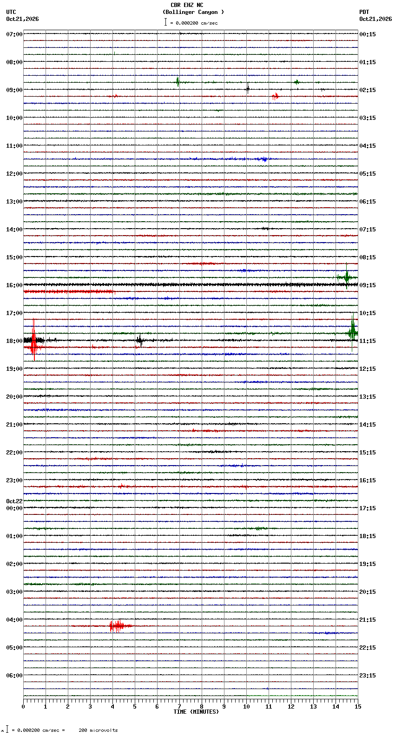The width and height of the screenshot is (395, 736).
Task: Click the 'Oct21,2026' date under UTC
Action: (x=22, y=19)
